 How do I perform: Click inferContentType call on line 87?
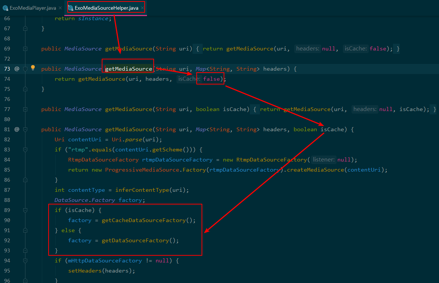pyautogui.click(x=142, y=190)
